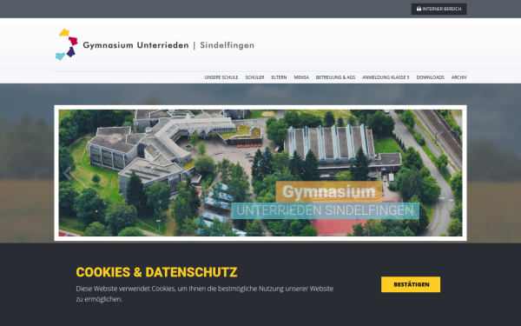Open Betreuung & AGs menu
Viewport: 521px width, 326px height.
point(335,77)
